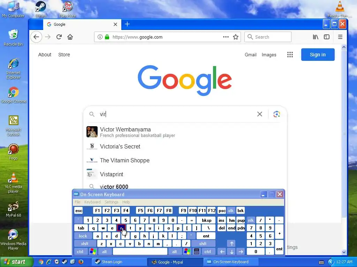This screenshot has width=357, height=267.
Task: Click in the Google search input
Action: click(x=177, y=114)
